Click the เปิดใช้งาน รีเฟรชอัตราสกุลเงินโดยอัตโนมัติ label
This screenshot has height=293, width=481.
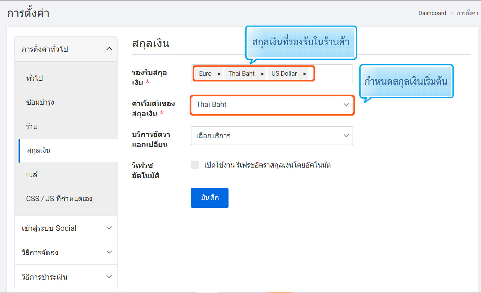click(x=268, y=165)
